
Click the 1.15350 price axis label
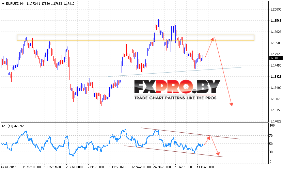276,110
